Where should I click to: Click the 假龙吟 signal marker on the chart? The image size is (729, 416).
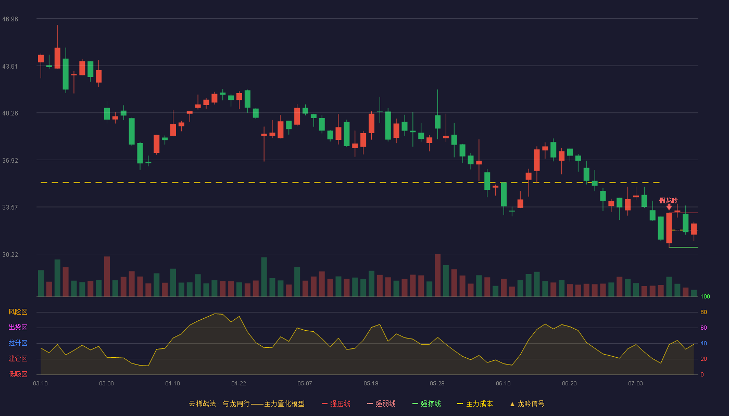tap(669, 203)
